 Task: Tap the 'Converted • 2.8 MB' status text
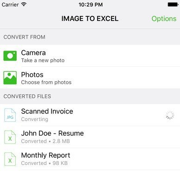pyautogui.click(x=45, y=141)
